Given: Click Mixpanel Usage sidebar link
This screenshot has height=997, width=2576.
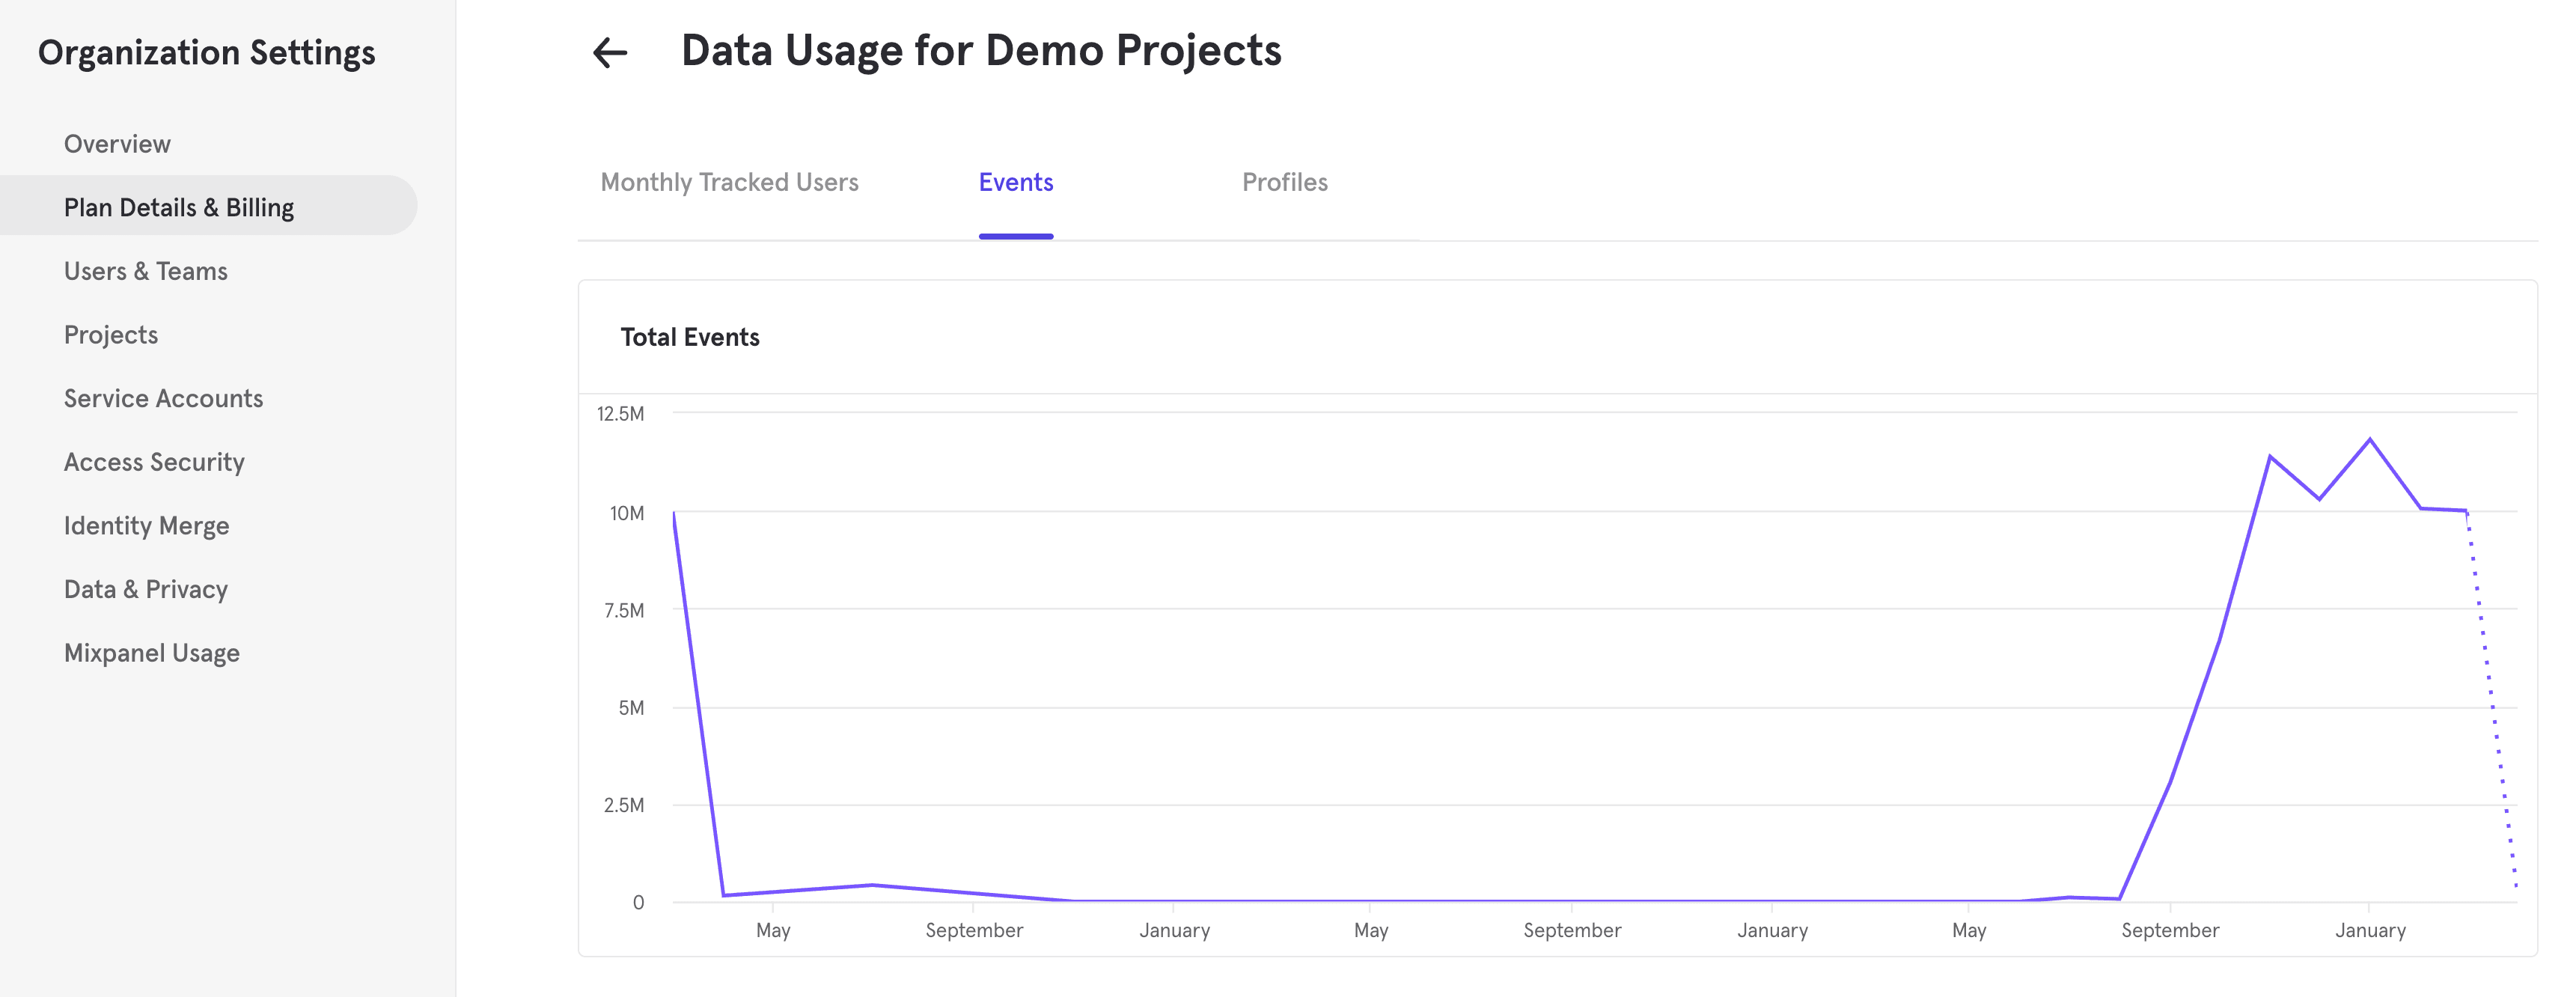Looking at the screenshot, I should (151, 650).
